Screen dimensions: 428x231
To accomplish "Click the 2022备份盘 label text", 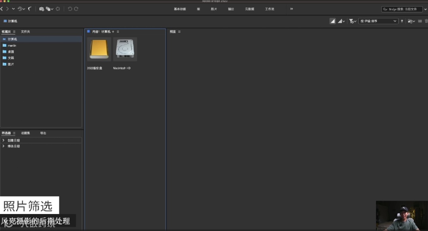I will point(94,68).
